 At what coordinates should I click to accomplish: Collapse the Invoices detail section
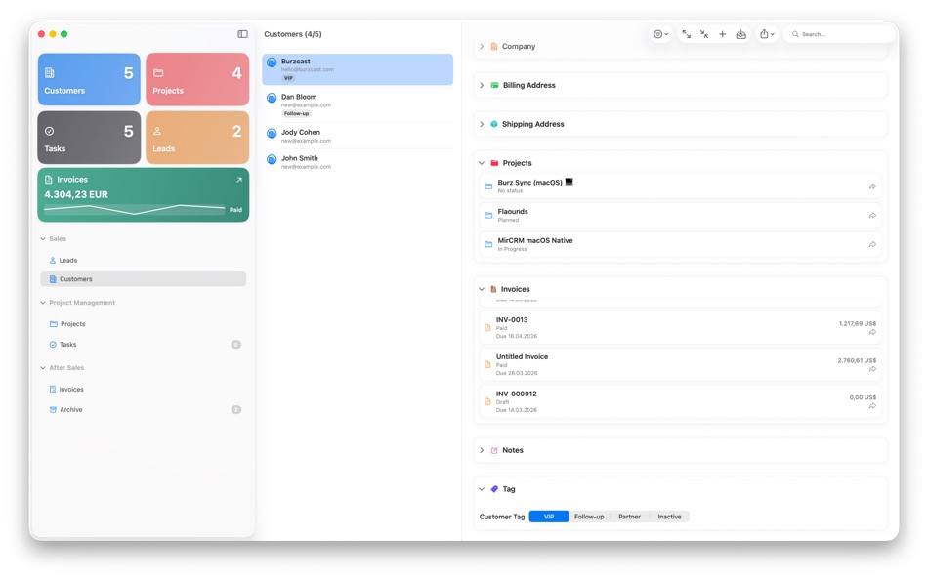[482, 289]
